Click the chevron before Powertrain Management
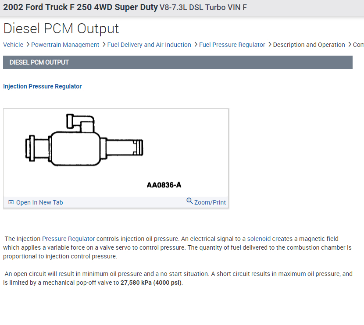Image resolution: width=364 pixels, height=325 pixels. (x=28, y=45)
